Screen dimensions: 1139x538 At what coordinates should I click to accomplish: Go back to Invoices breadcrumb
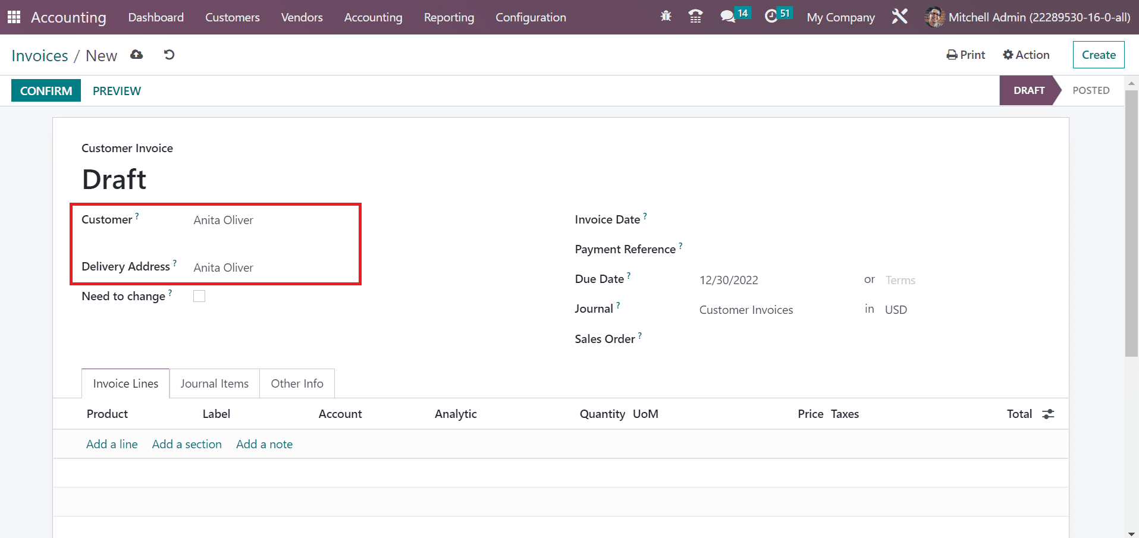[40, 55]
